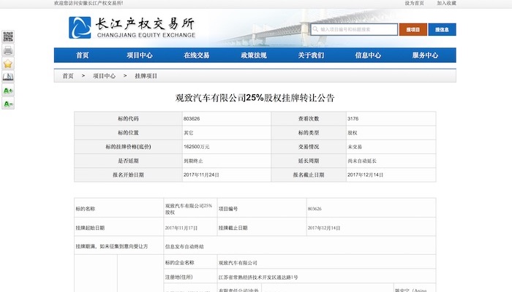The image size is (512, 292).
Task: Click the 挂牌截止日期 label cell
Action: (x=262, y=228)
